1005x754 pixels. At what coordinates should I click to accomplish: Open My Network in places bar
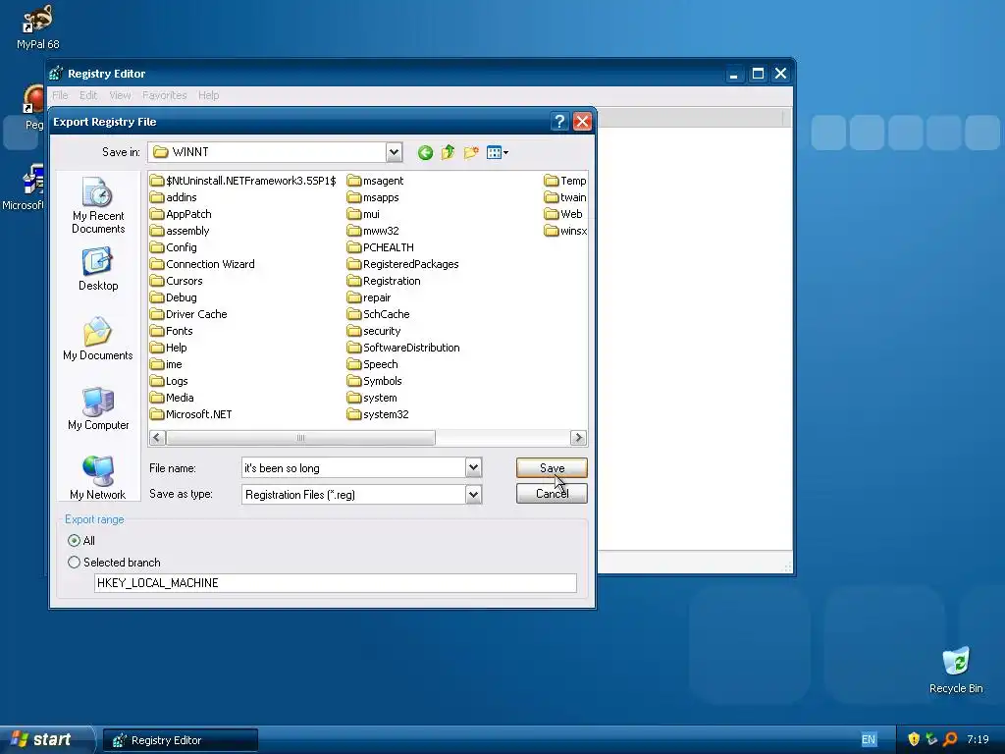pyautogui.click(x=98, y=478)
